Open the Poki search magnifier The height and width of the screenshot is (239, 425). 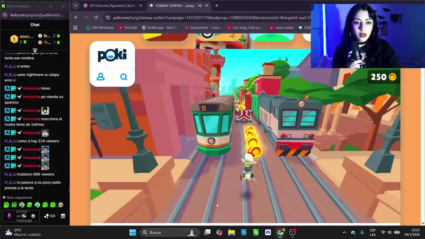[x=124, y=77]
